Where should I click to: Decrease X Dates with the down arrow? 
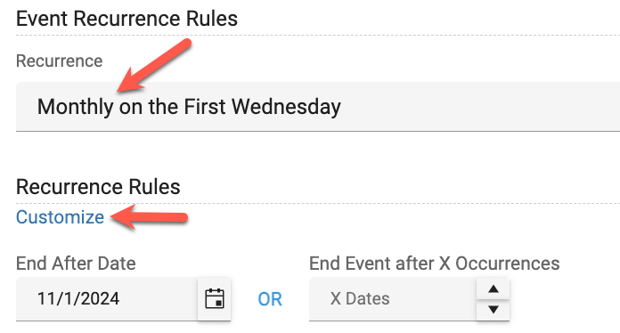(494, 310)
